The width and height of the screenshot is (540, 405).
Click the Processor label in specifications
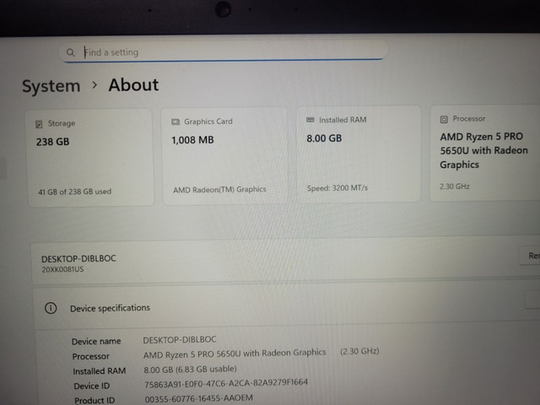pos(90,356)
